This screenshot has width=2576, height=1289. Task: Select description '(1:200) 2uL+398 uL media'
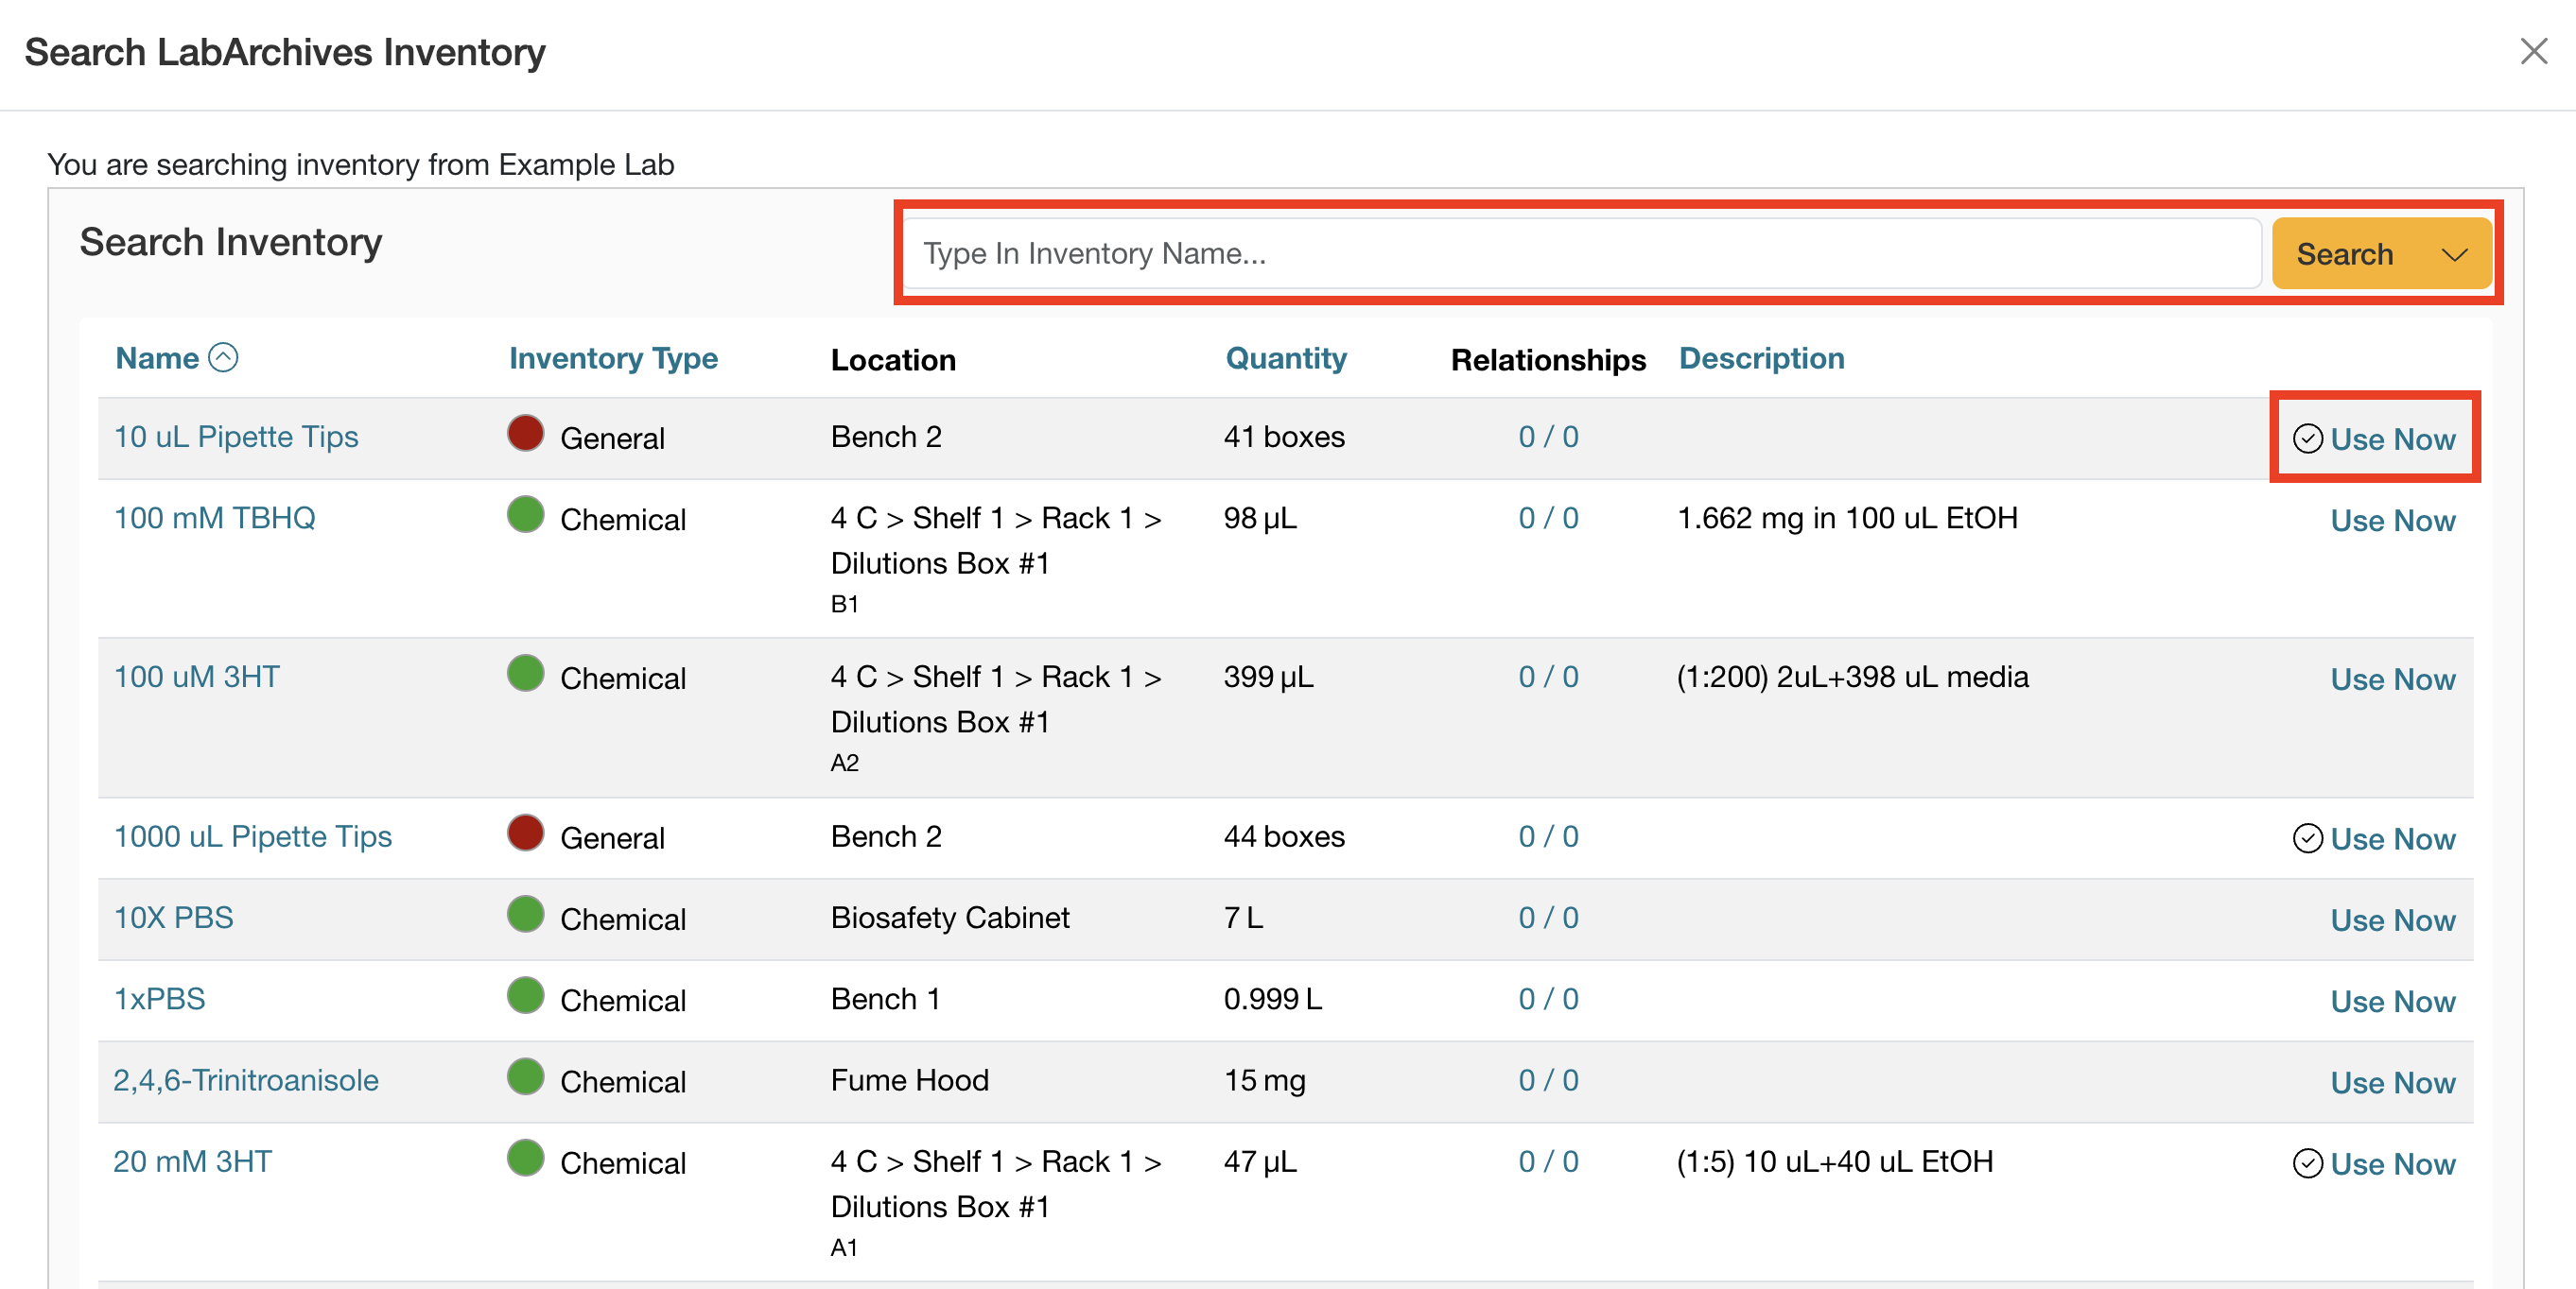click(x=1852, y=677)
